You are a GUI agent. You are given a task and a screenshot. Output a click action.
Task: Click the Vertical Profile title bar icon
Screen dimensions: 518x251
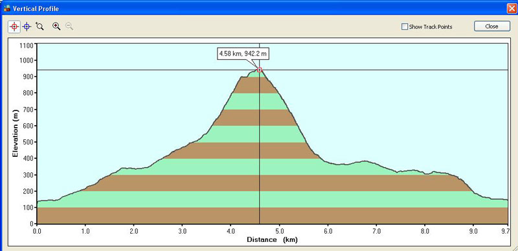point(7,8)
